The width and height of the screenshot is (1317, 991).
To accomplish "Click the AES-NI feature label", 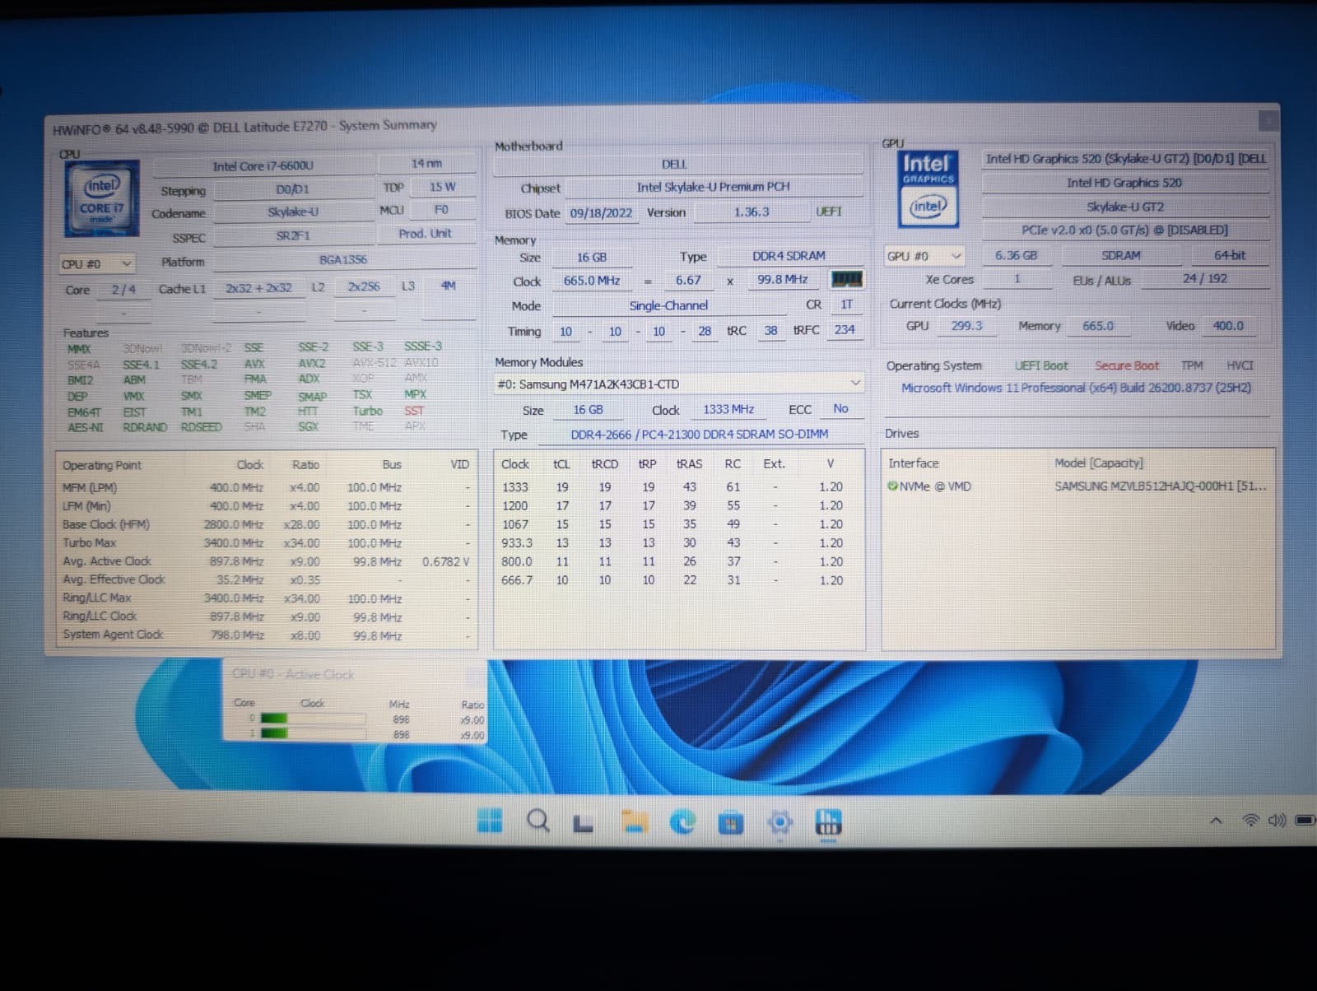I will (86, 427).
